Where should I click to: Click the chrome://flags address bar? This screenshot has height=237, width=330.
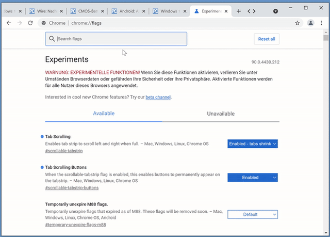click(171, 23)
